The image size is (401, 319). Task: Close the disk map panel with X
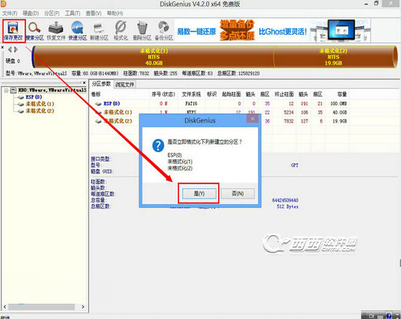pos(2,47)
